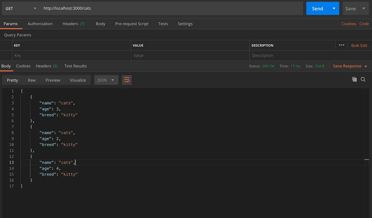The image size is (372, 218).
Task: Open the Cookies link at top right
Action: [349, 24]
